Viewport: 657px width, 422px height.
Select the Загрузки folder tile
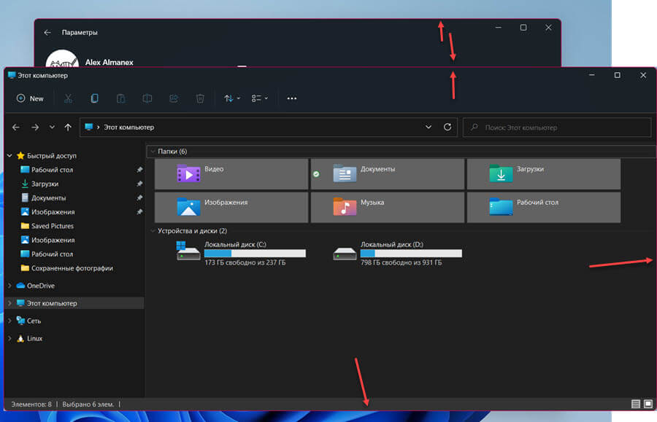(x=544, y=174)
